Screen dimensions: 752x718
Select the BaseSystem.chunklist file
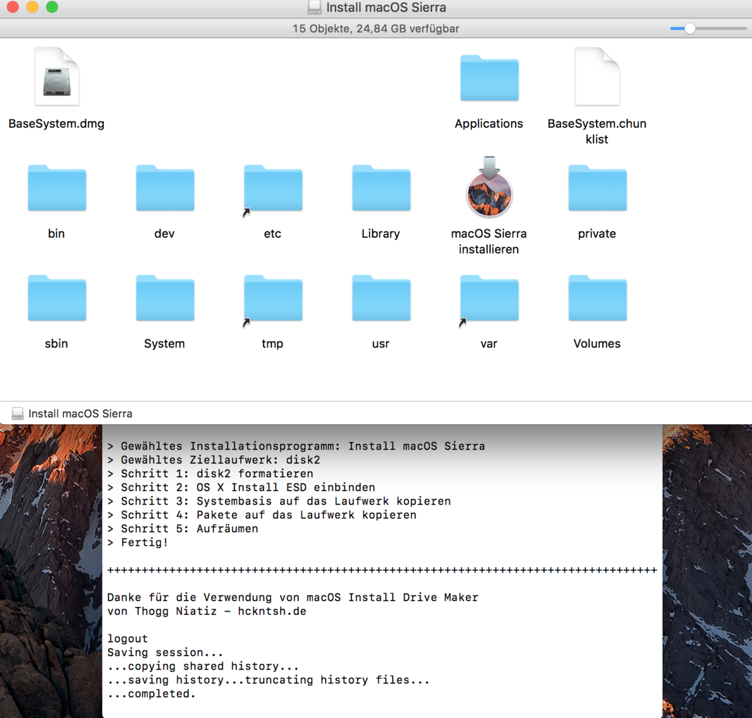597,78
